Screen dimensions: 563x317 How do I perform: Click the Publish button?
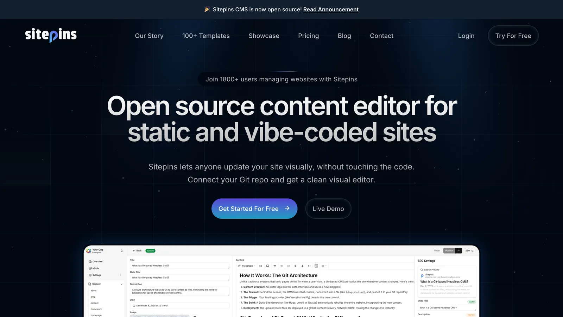pyautogui.click(x=449, y=251)
